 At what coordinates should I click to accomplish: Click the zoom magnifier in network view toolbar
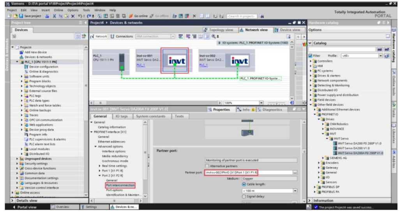click(x=214, y=36)
